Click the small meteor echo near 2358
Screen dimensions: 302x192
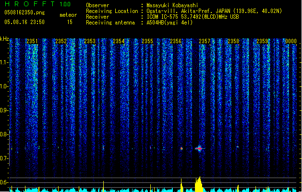(238, 147)
